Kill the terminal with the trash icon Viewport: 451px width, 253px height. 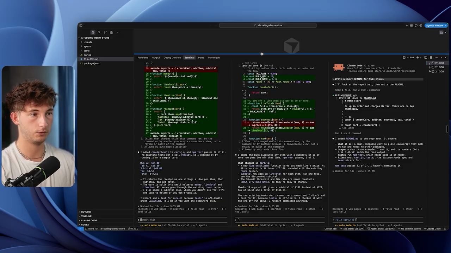[x=431, y=58]
